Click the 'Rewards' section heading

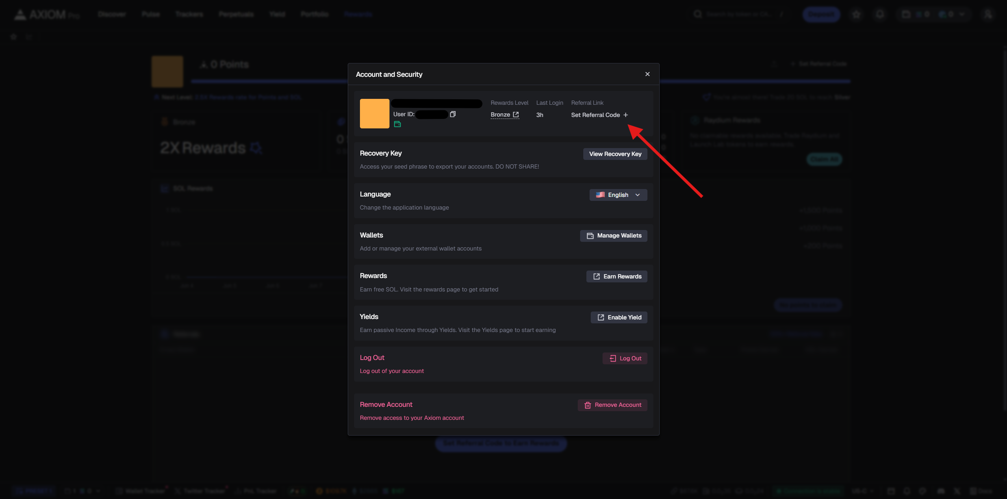(373, 276)
